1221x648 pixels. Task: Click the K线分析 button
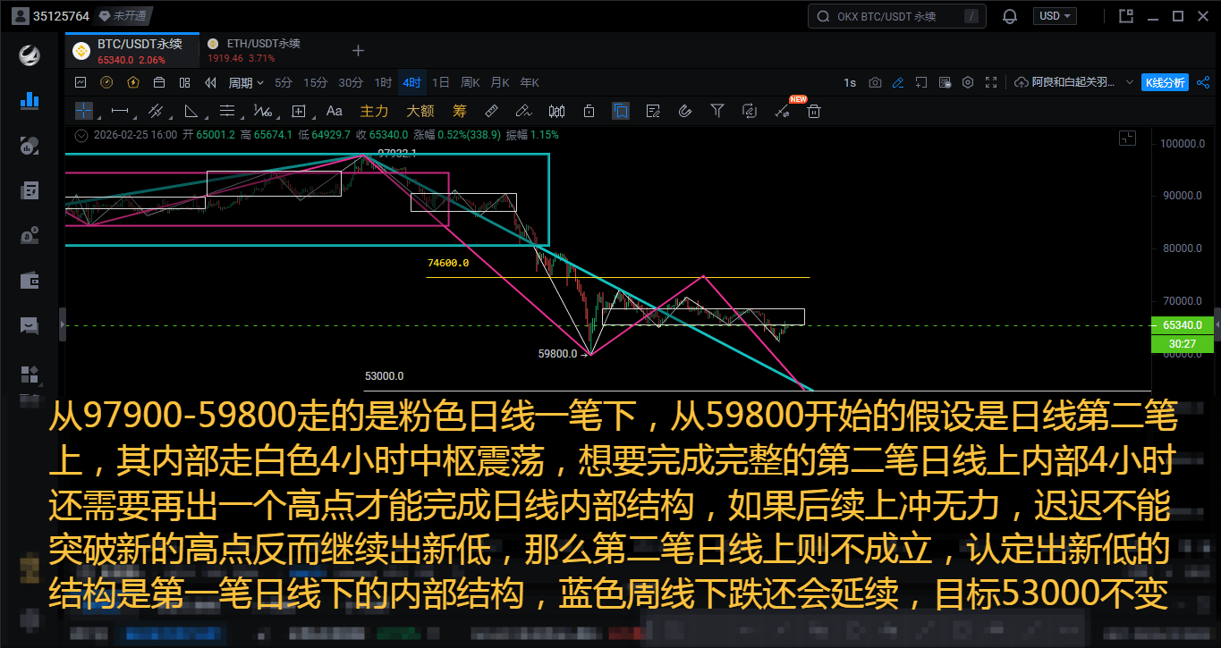[1166, 82]
